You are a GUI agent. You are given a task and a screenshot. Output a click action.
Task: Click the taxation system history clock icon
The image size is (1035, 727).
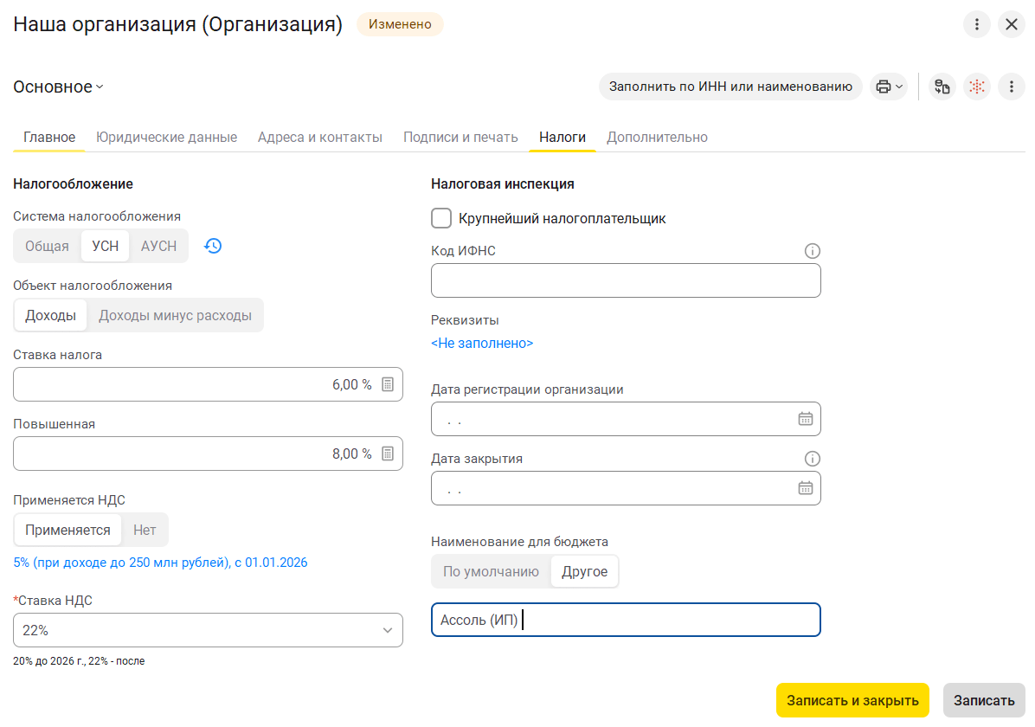[x=213, y=246]
